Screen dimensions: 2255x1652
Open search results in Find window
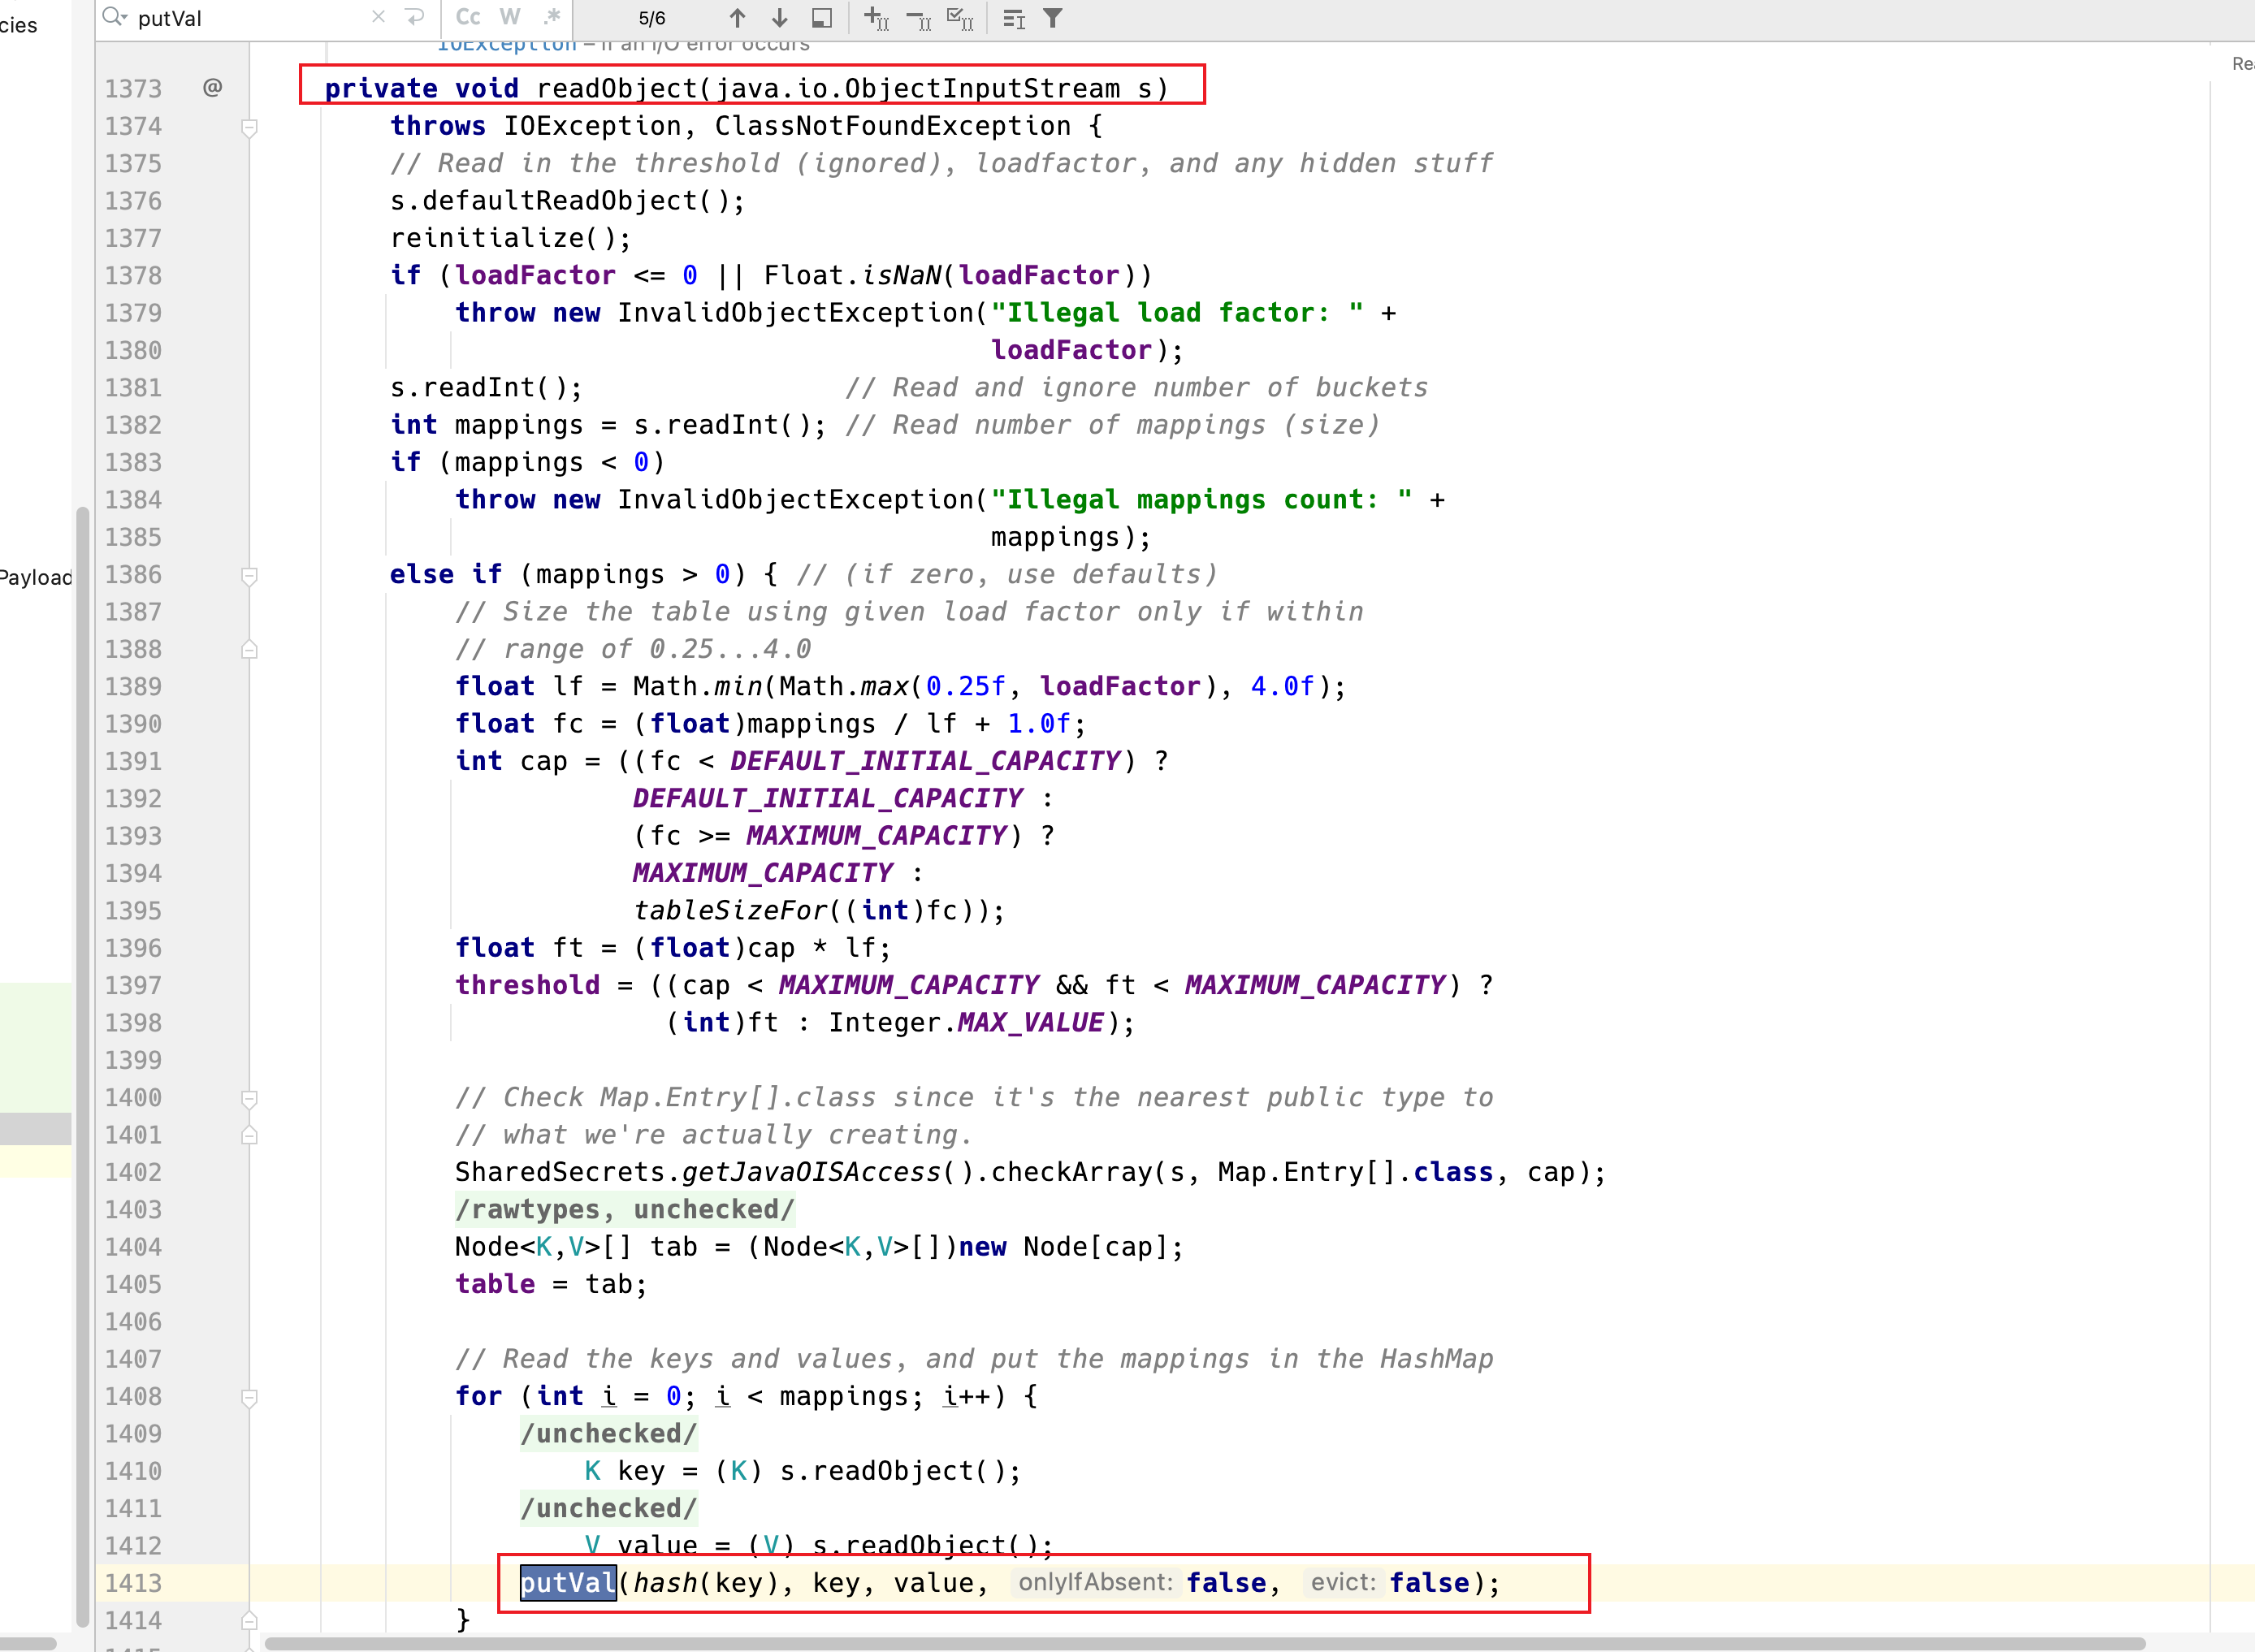(822, 18)
